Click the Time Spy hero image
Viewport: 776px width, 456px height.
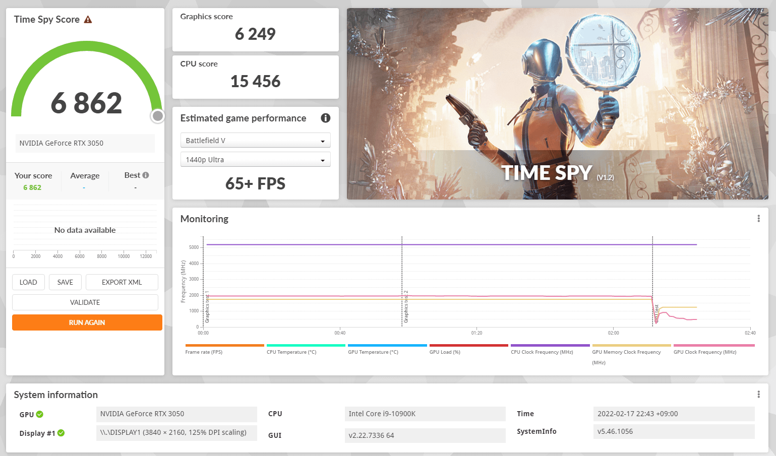557,104
